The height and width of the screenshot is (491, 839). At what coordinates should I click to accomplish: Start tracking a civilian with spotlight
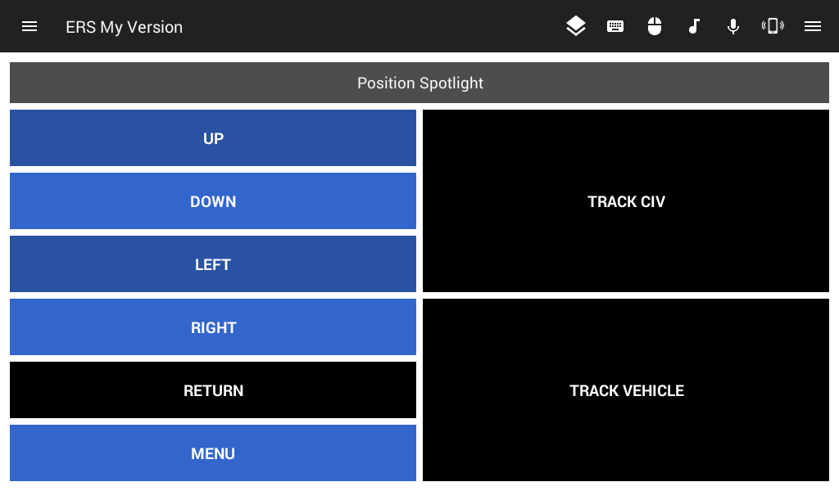(x=626, y=201)
